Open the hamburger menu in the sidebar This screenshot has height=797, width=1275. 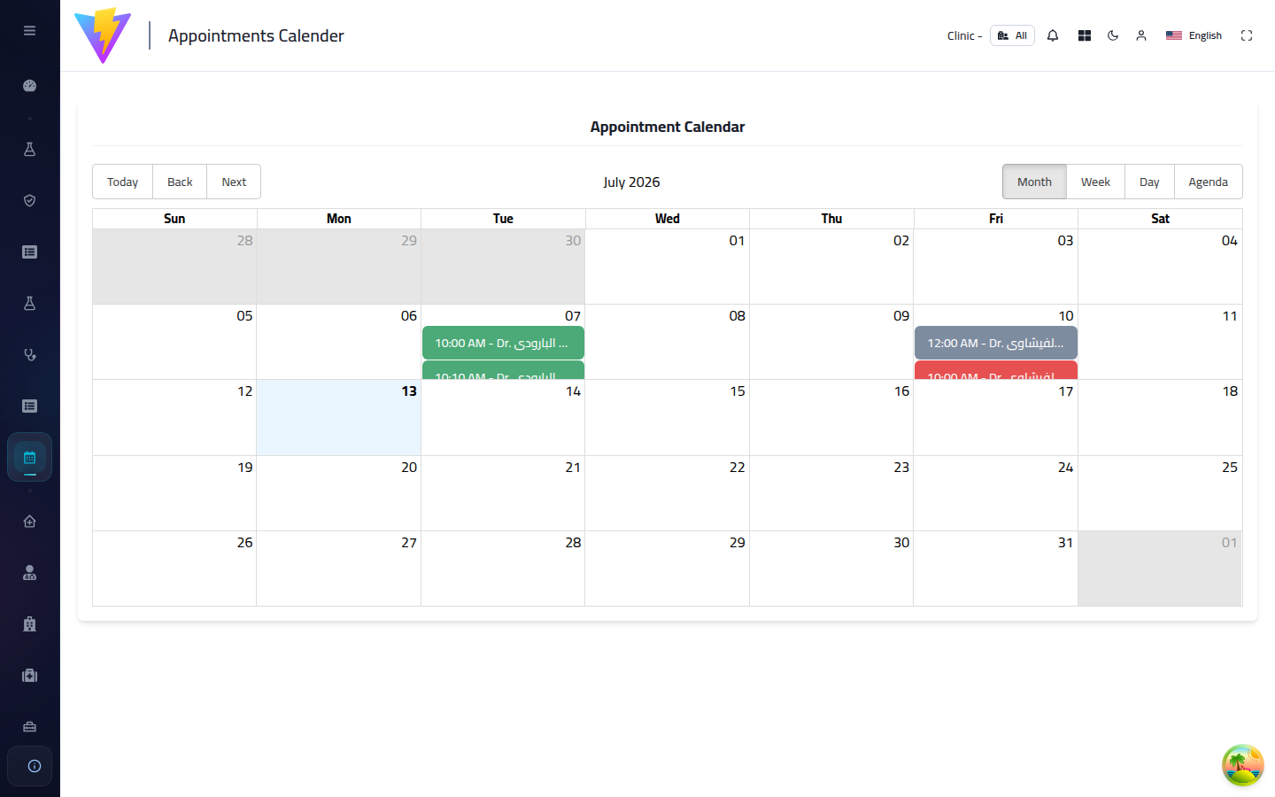click(29, 30)
